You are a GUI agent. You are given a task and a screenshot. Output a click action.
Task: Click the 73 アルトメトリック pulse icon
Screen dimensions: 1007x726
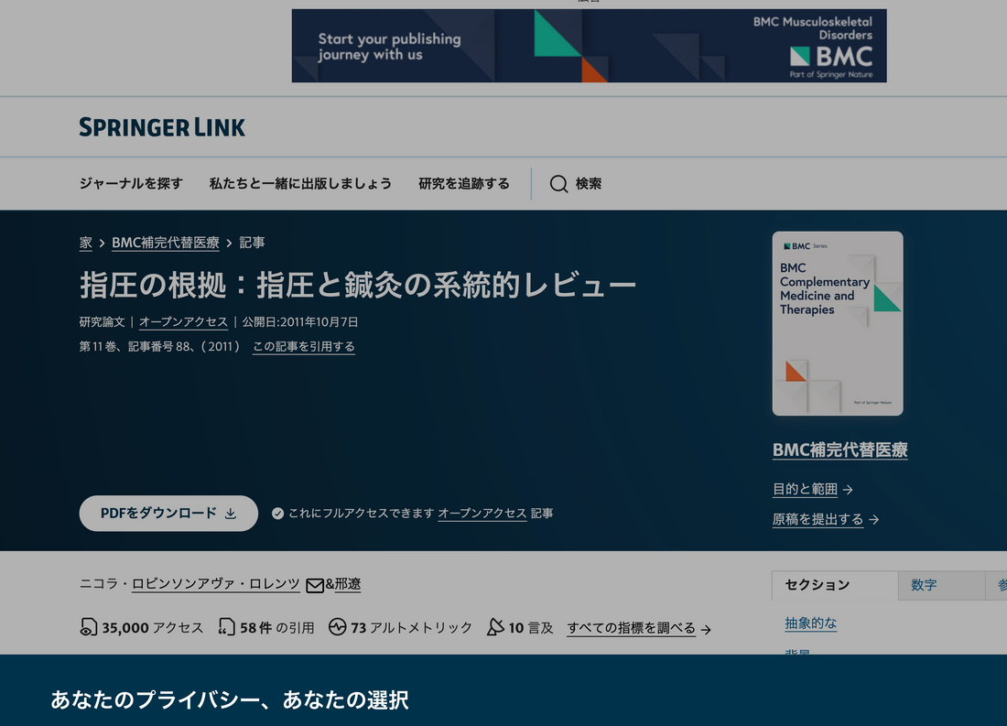[337, 626]
